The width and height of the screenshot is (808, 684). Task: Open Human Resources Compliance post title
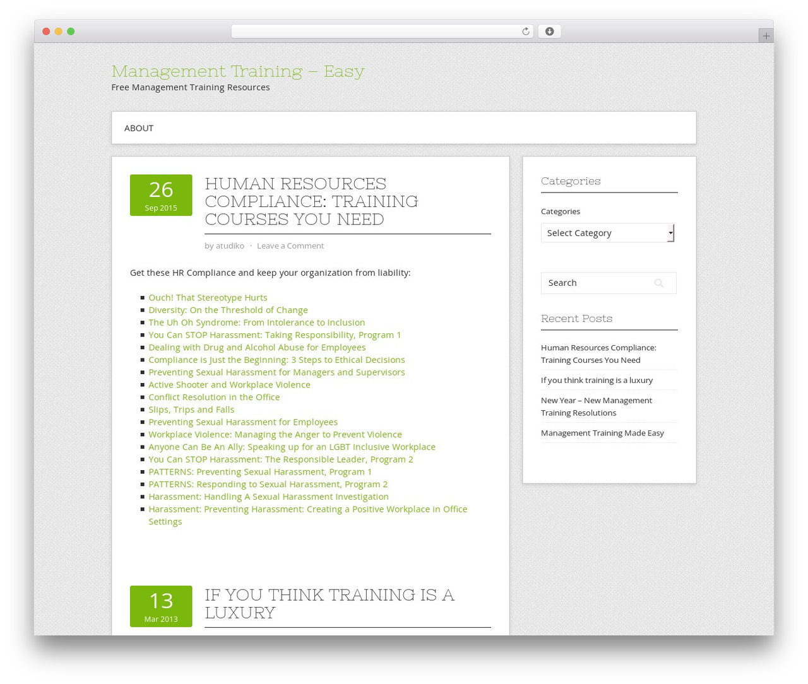point(311,201)
